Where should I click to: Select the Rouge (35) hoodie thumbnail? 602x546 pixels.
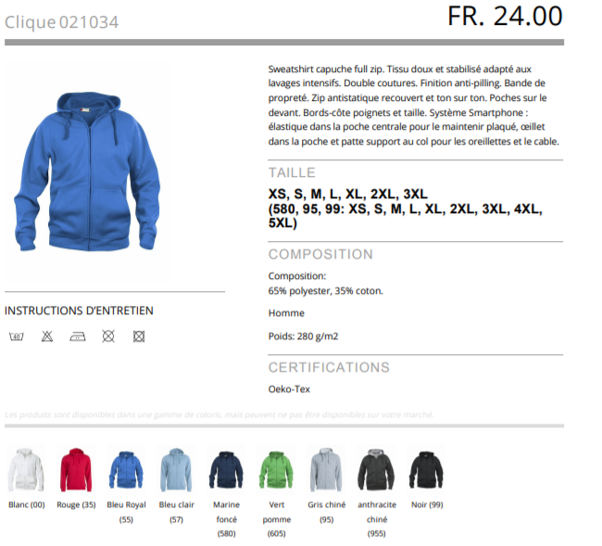click(x=76, y=470)
